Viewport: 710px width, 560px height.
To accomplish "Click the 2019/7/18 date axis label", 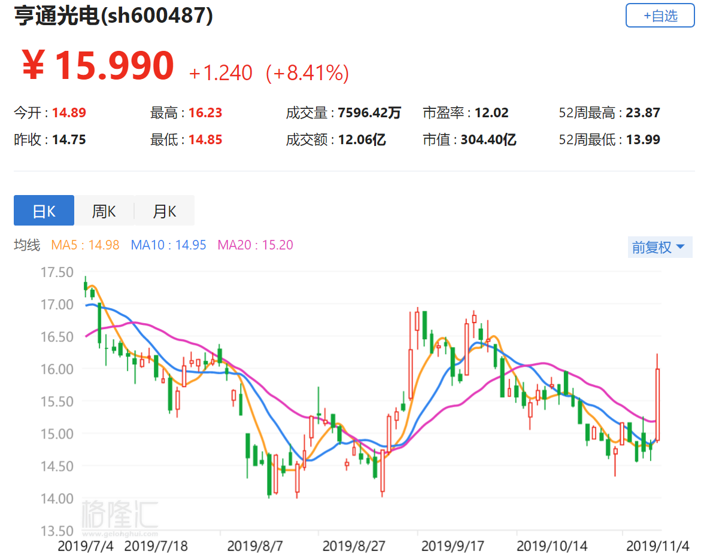I will tap(156, 546).
